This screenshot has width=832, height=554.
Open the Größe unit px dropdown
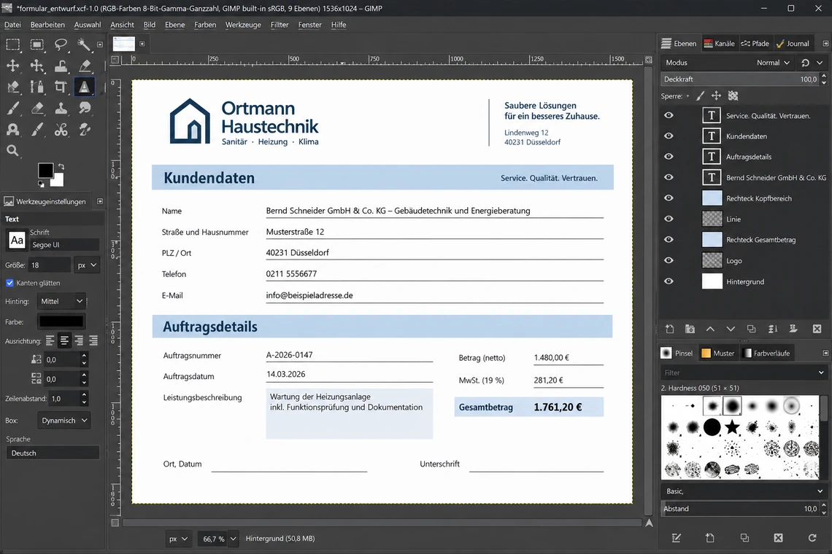pos(87,265)
